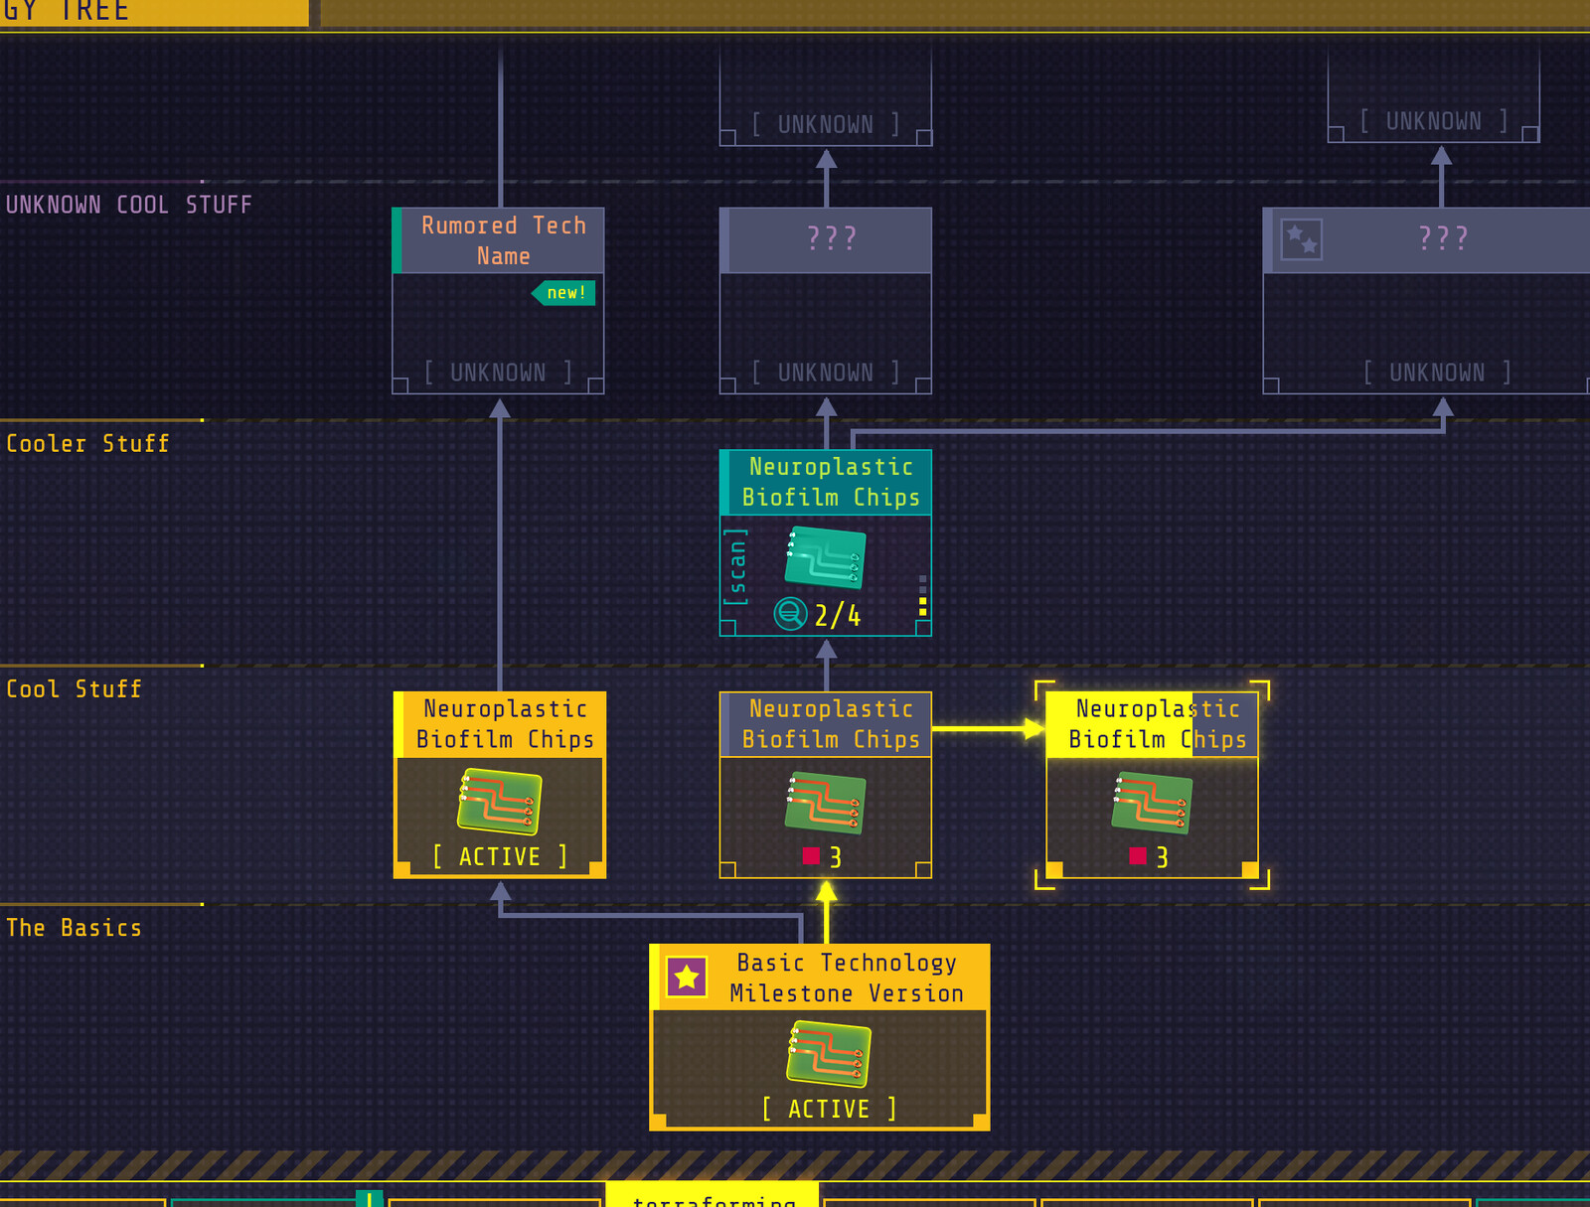Click the double-star icon on the right ??? card
This screenshot has width=1590, height=1207.
[x=1301, y=239]
